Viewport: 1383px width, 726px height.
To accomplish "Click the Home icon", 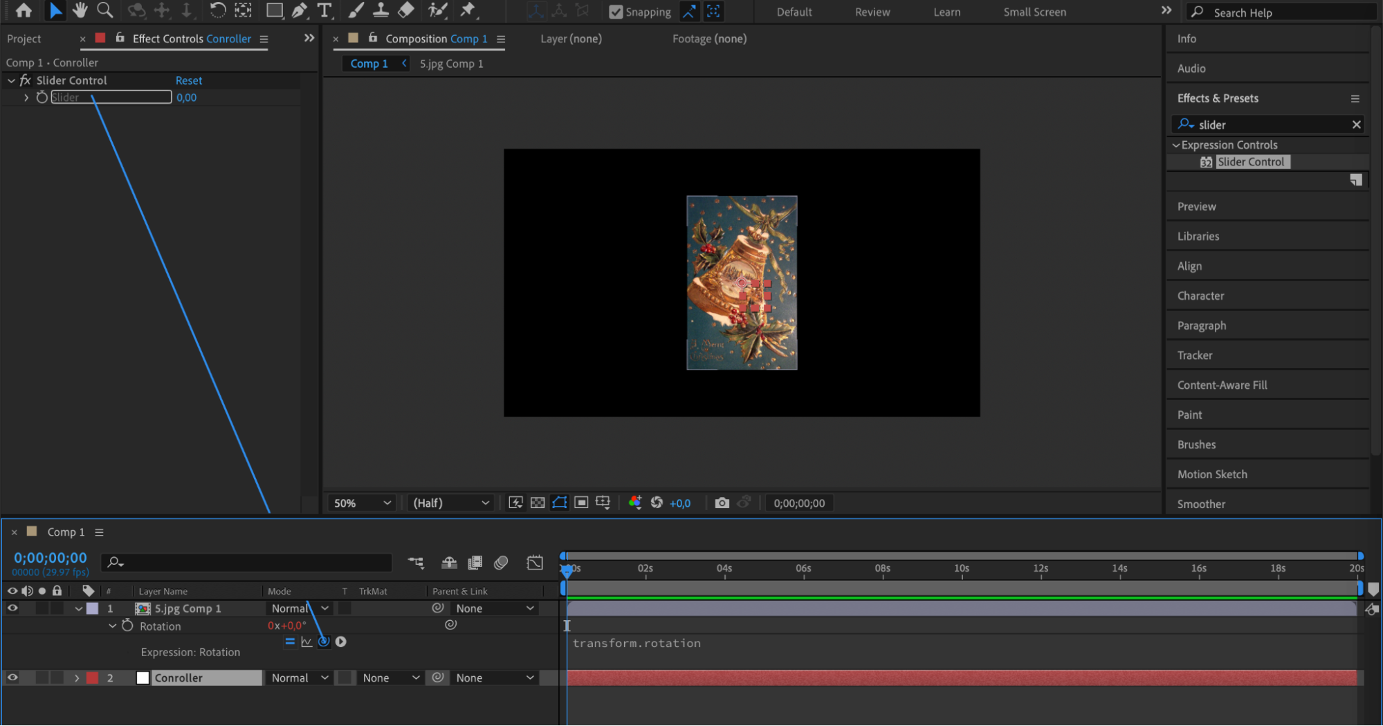I will pos(24,10).
